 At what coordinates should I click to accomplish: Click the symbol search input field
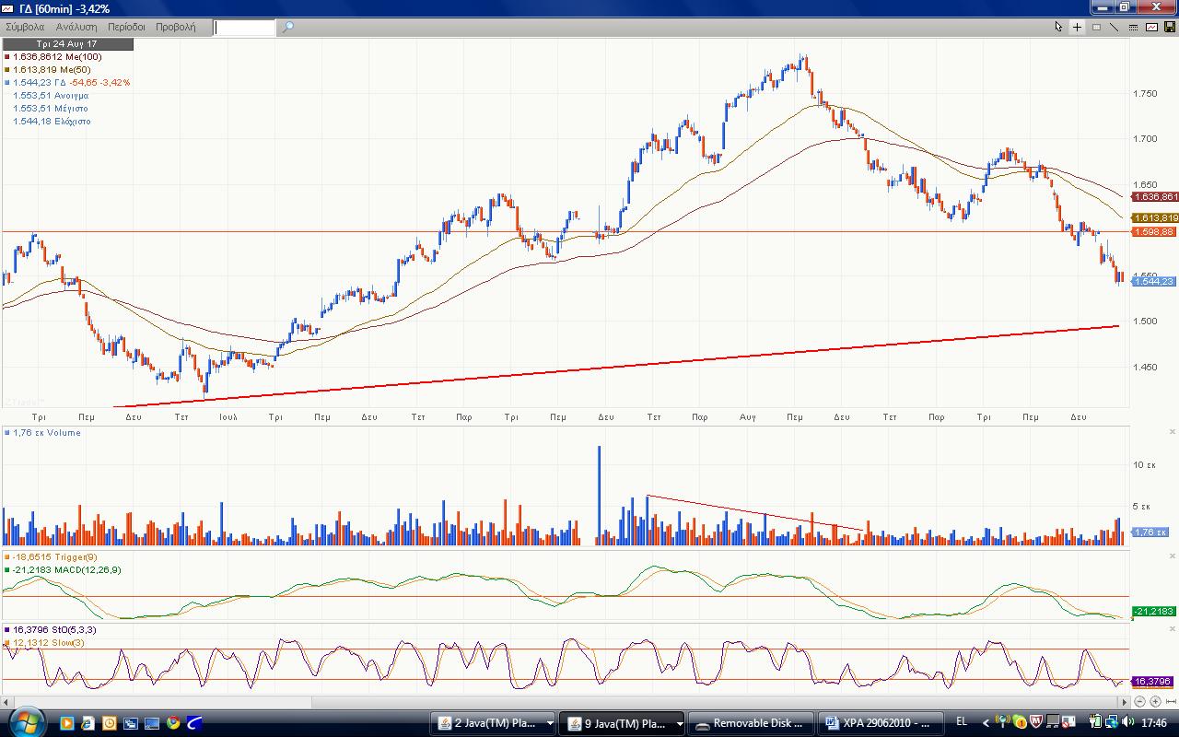coord(244,27)
